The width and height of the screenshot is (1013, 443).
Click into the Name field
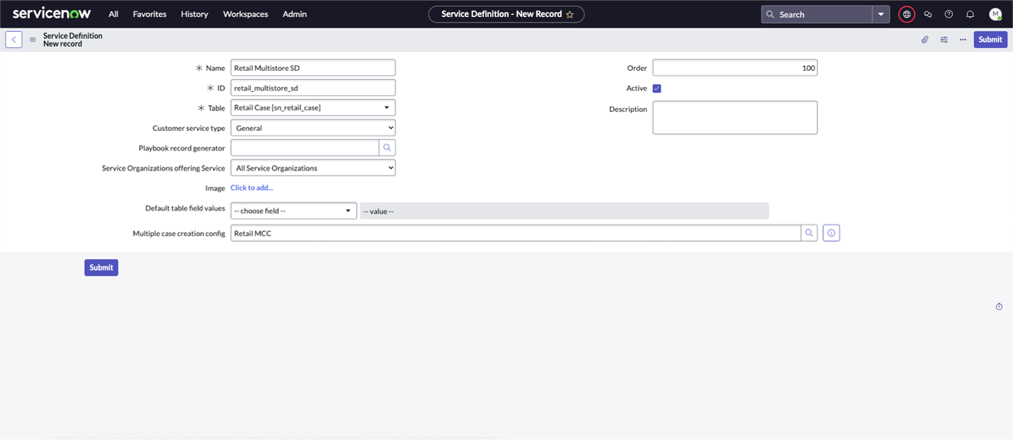pyautogui.click(x=313, y=68)
